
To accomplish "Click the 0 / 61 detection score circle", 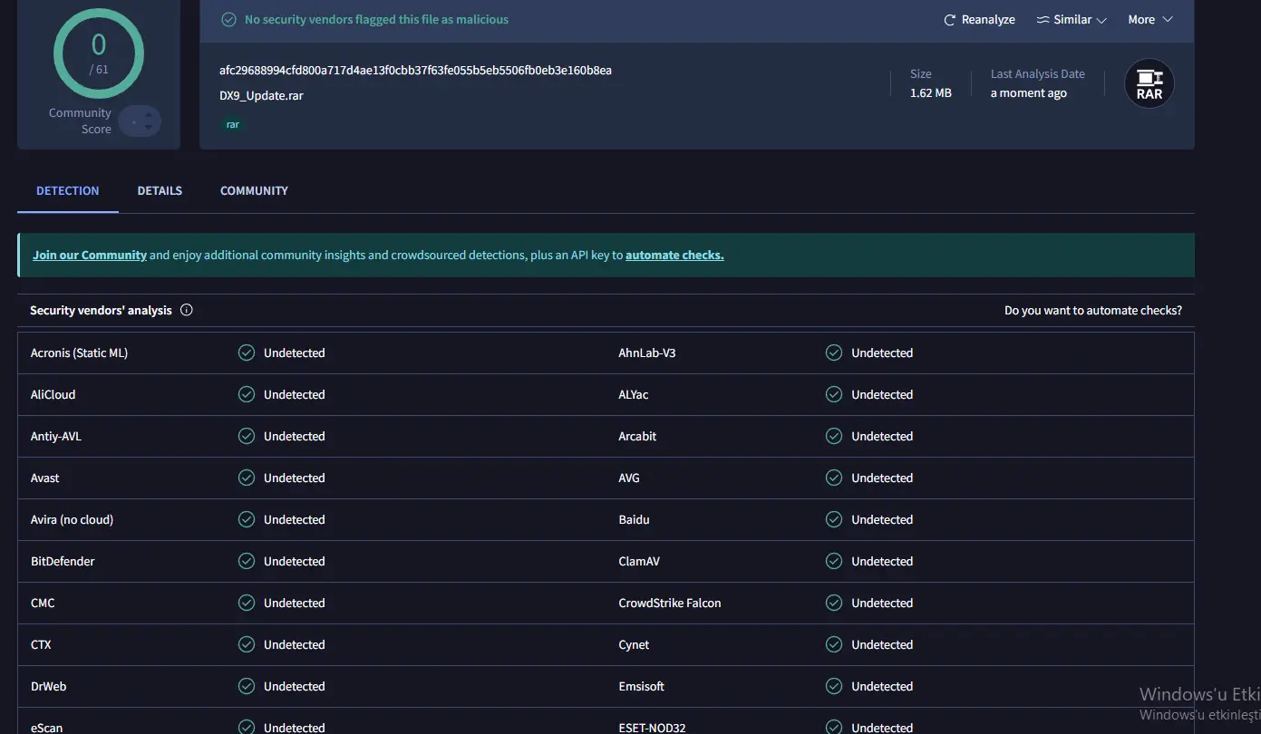I will click(99, 53).
